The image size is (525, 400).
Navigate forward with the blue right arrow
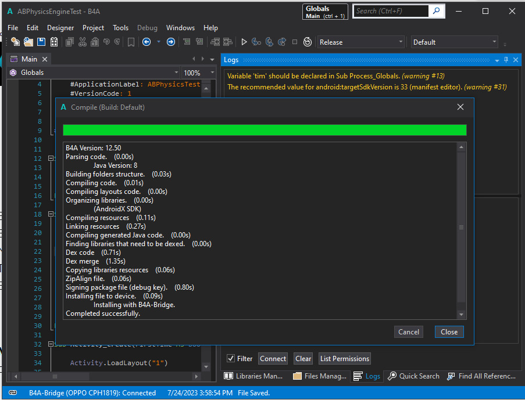pos(171,42)
